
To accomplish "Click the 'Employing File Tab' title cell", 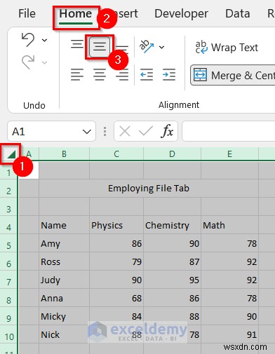I will 149,189.
